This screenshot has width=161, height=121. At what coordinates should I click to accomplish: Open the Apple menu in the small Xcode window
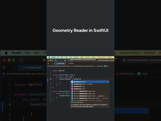pos(49,57)
